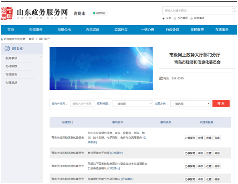The height and width of the screenshot is (184, 238).
Task: Open the 限额以下国家鼓励发展 item link
Action: (x=117, y=166)
